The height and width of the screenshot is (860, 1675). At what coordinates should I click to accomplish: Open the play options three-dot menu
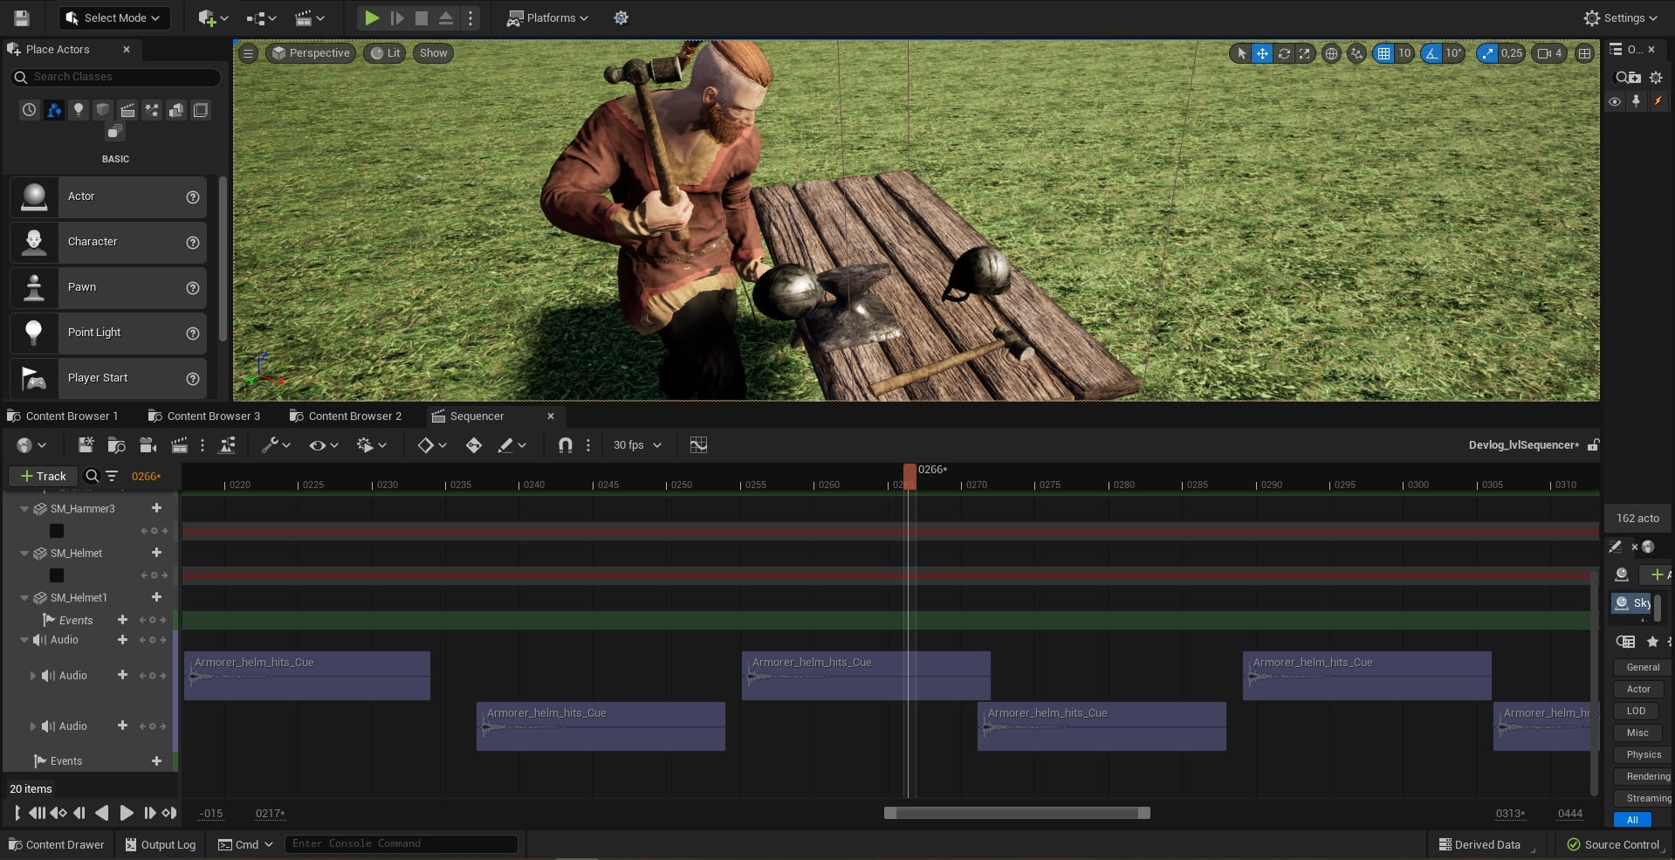tap(470, 17)
